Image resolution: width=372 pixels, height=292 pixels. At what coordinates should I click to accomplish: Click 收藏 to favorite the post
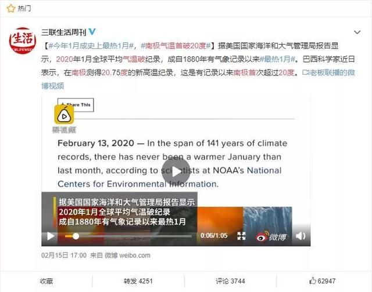pyautogui.click(x=46, y=281)
